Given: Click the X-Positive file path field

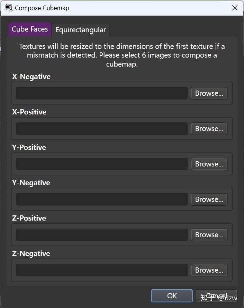Looking at the screenshot, I should tap(102, 129).
